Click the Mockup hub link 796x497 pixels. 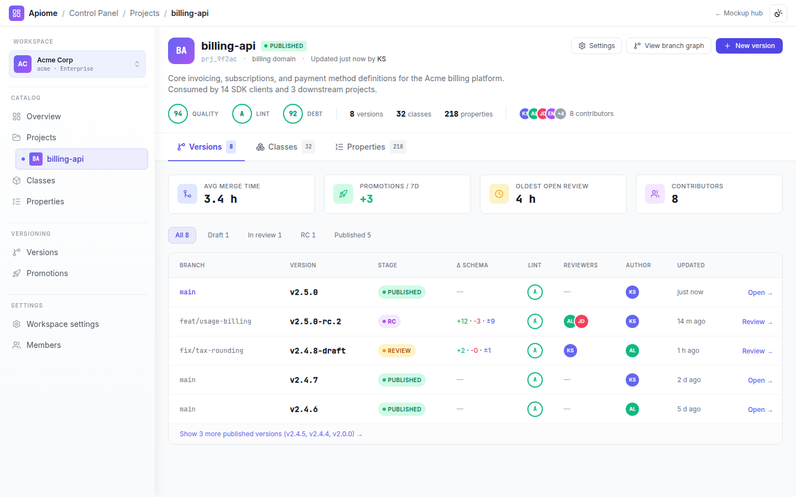(739, 13)
